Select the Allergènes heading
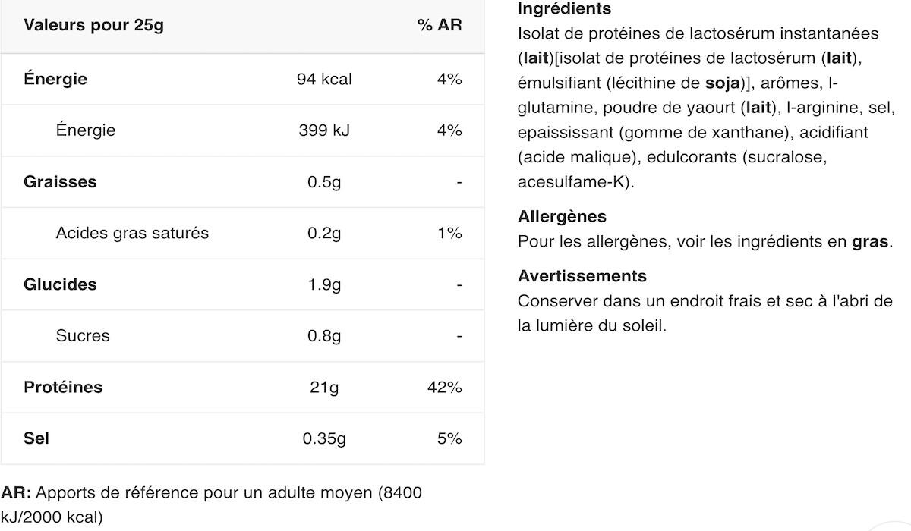Image resolution: width=911 pixels, height=531 pixels. click(x=562, y=216)
